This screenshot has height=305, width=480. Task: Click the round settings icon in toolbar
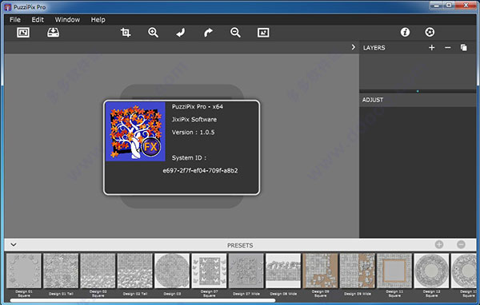[430, 32]
